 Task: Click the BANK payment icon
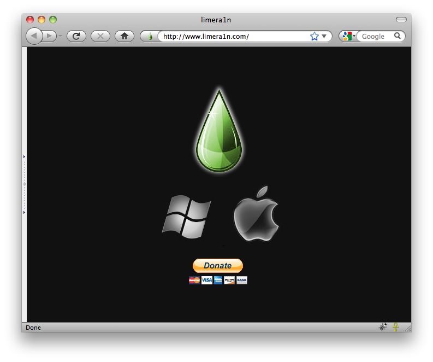pyautogui.click(x=242, y=280)
